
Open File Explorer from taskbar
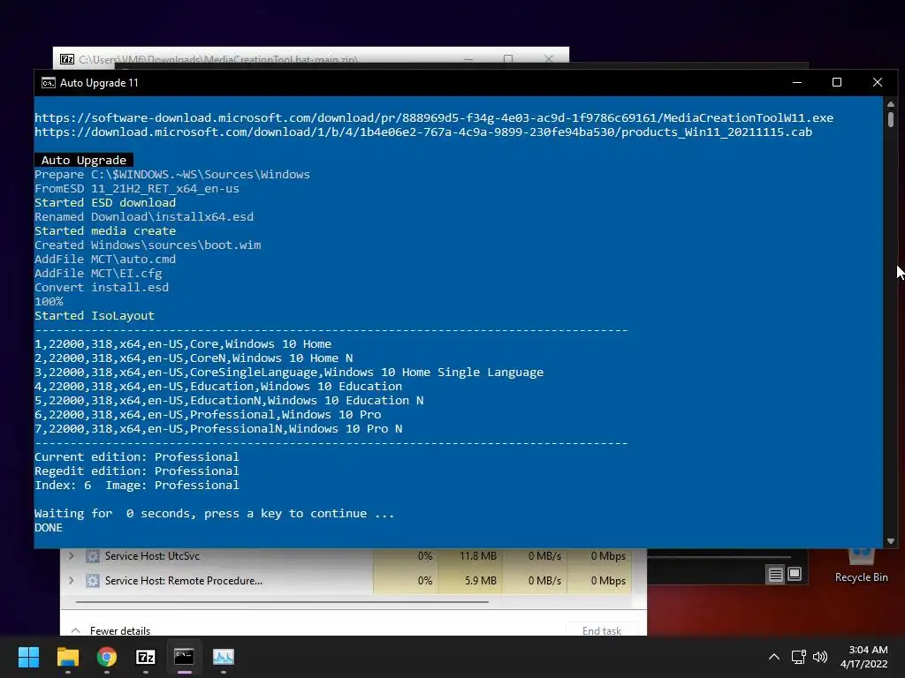click(67, 657)
